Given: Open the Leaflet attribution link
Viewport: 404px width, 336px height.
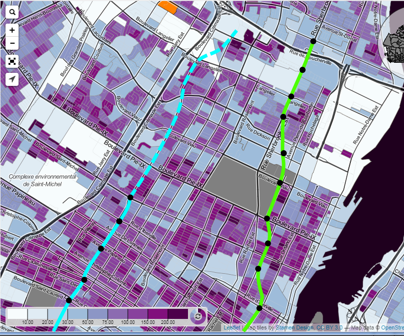Looking at the screenshot, I should click(231, 328).
